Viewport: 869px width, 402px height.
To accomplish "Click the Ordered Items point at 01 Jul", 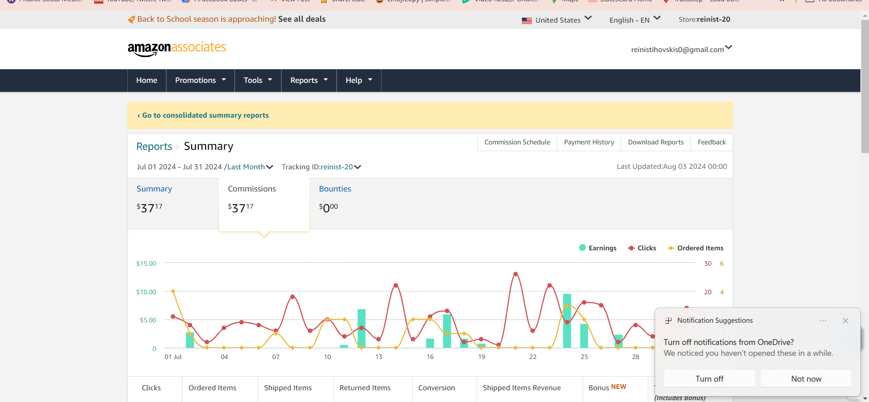I will coord(173,291).
